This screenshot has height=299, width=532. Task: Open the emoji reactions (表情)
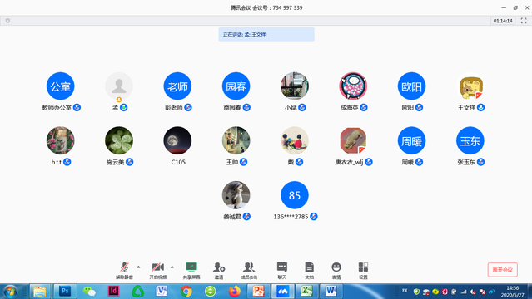tap(336, 270)
